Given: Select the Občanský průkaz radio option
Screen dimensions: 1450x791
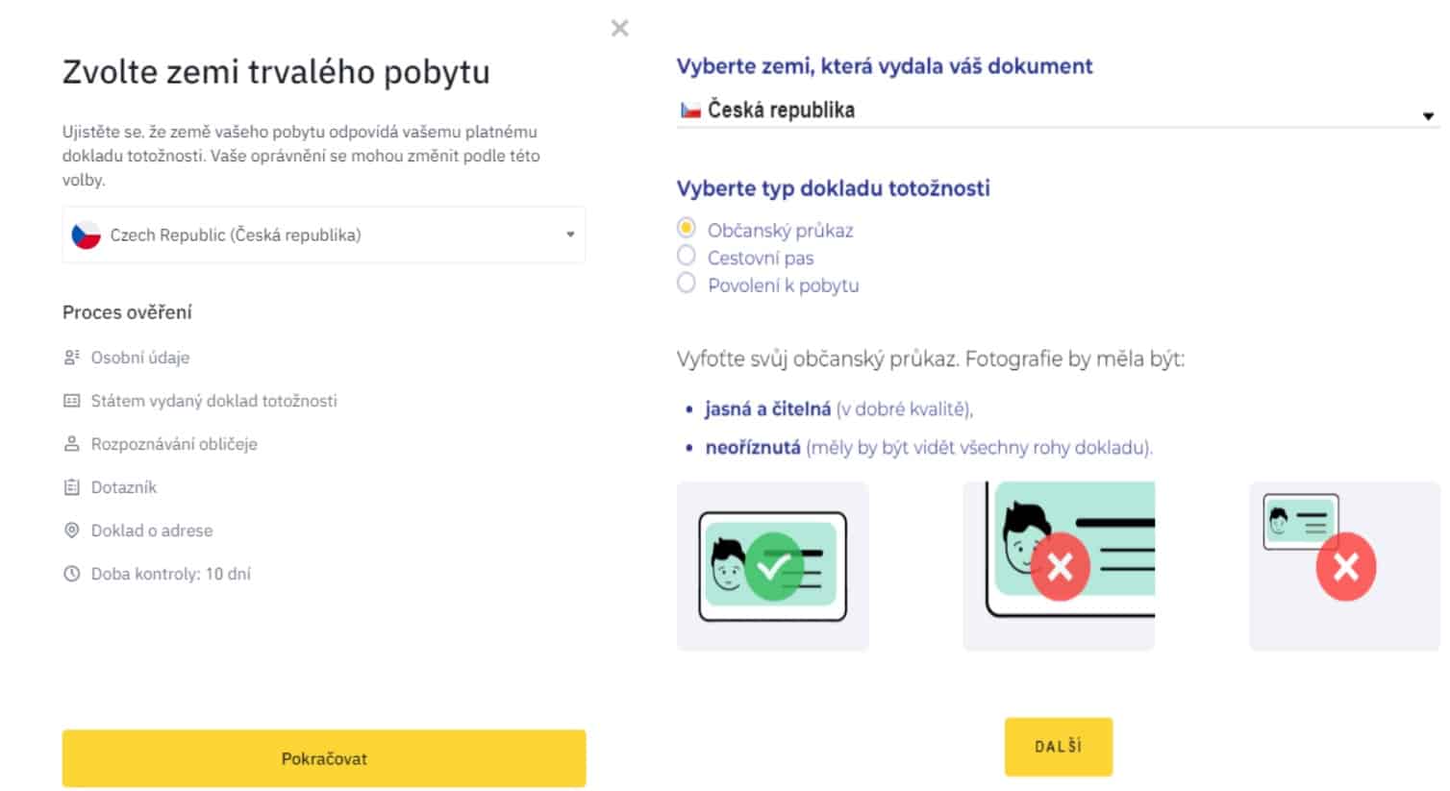Looking at the screenshot, I should coord(687,229).
